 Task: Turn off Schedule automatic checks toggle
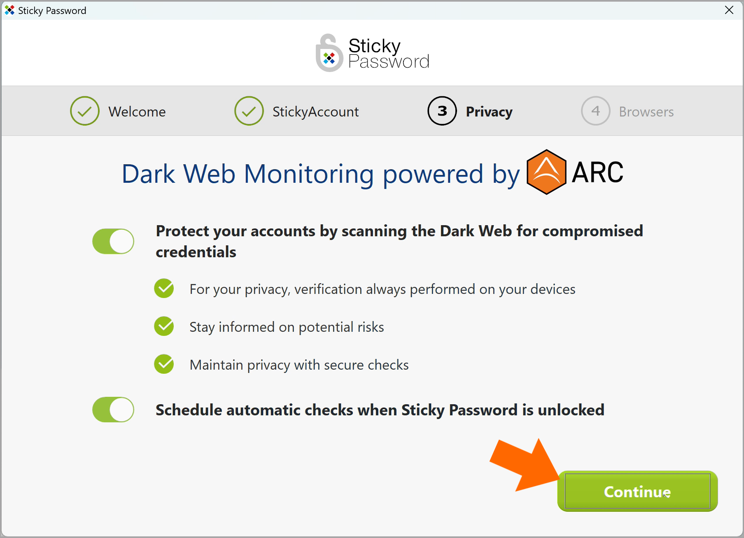(113, 410)
